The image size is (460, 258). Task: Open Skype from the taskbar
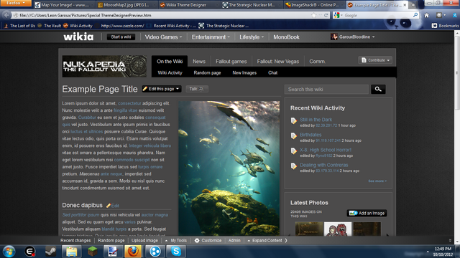pos(176,252)
